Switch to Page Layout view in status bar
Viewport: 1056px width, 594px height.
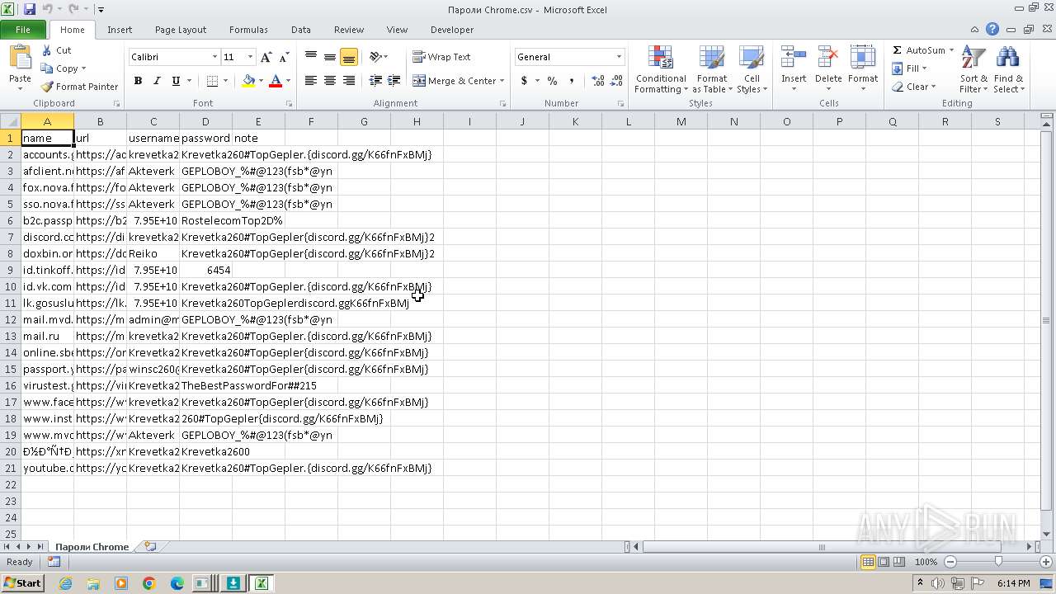(884, 562)
